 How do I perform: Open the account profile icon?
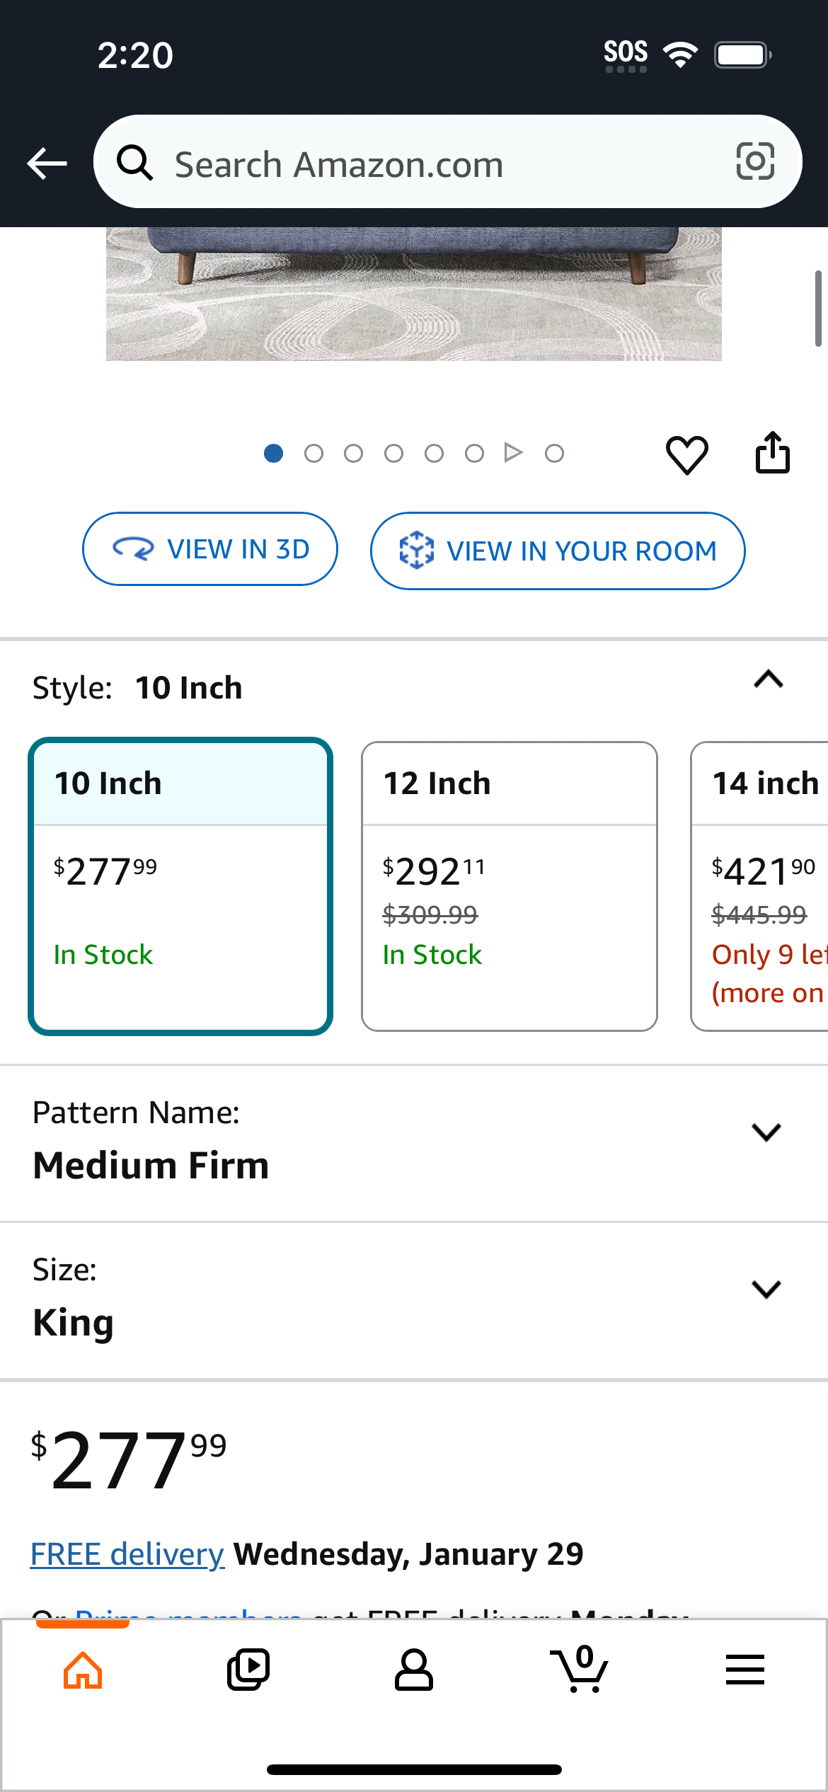[x=414, y=1670]
